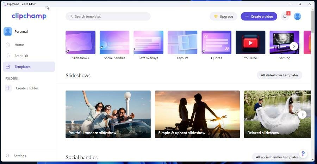Open the Simple & upbeat slideshow template
The width and height of the screenshot is (317, 164).
(x=197, y=114)
